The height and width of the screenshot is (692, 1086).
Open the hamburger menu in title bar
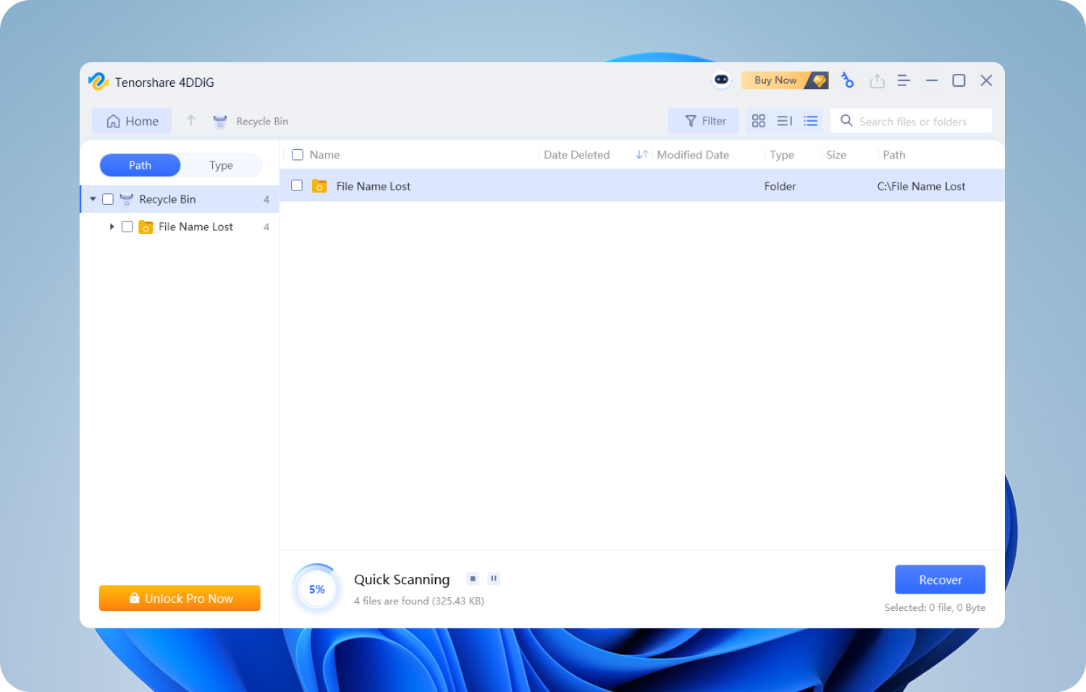tap(904, 80)
